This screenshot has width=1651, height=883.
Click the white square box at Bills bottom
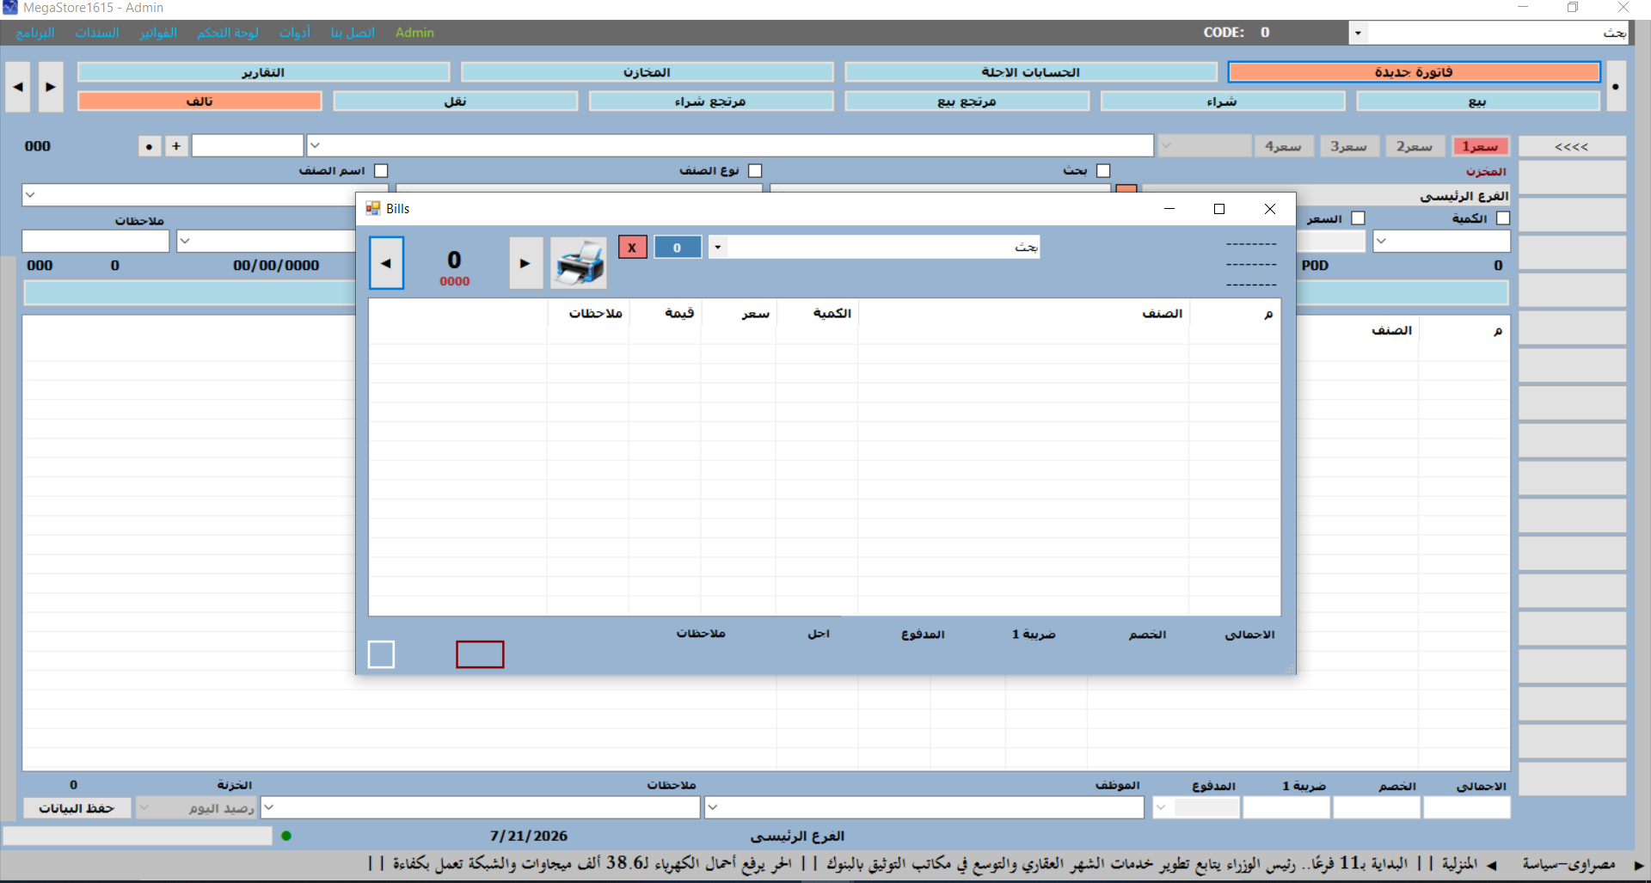coord(381,654)
